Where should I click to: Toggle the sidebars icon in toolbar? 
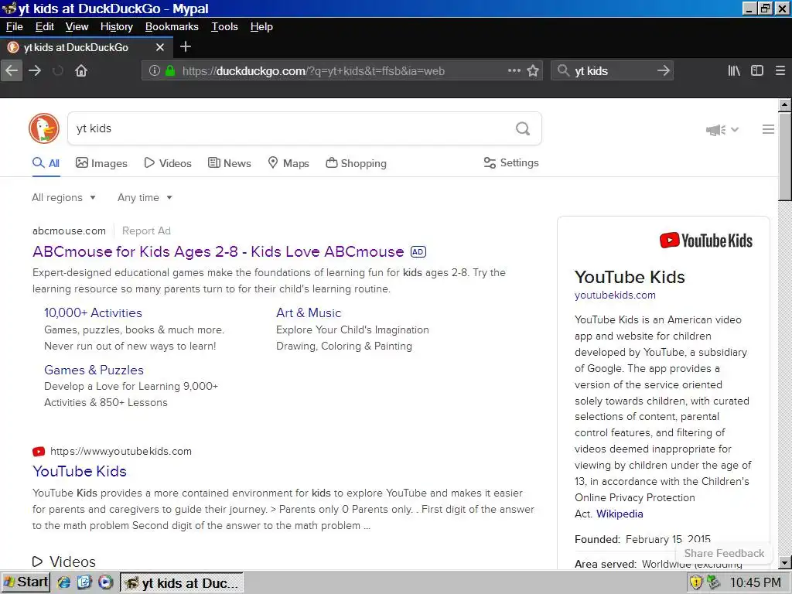tap(757, 70)
